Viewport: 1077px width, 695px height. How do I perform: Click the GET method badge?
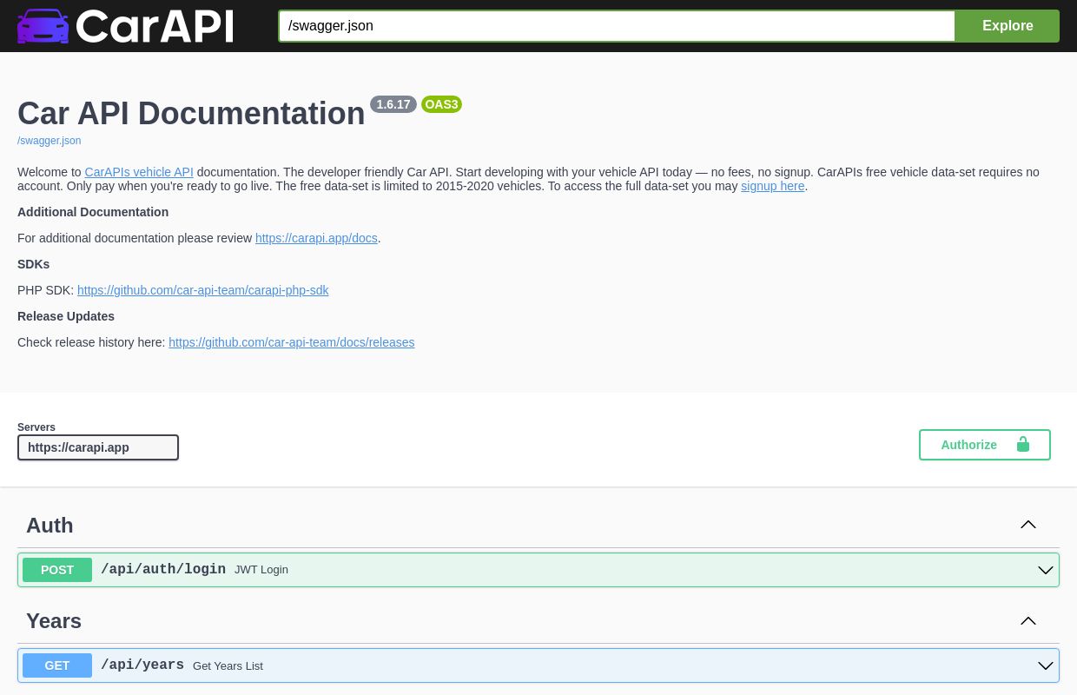coord(57,665)
